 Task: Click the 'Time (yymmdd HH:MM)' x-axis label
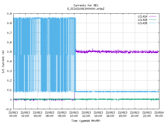(x=86, y=121)
